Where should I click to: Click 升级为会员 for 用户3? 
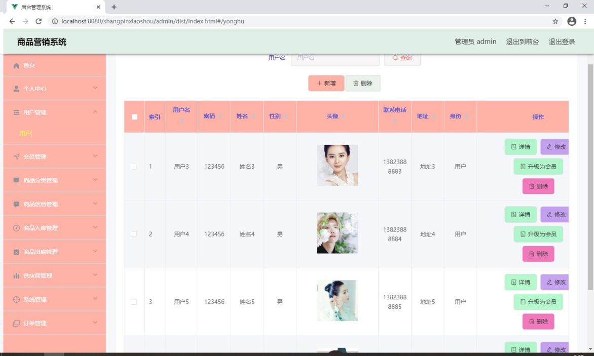pyautogui.click(x=538, y=167)
